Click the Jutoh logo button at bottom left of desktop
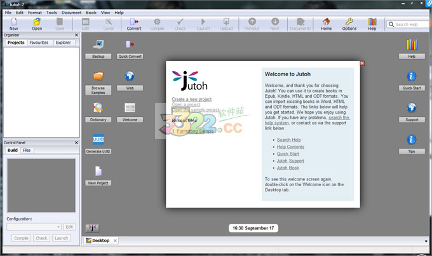432x256 pixels. coord(92,228)
